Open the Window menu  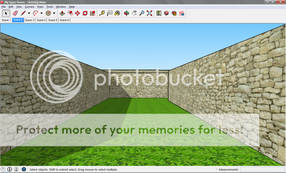coord(61,7)
